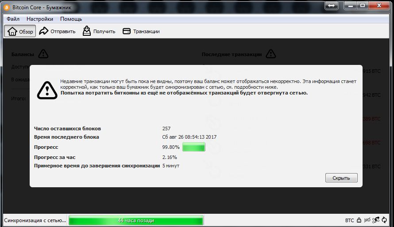The image size is (394, 227).
Task: Click the double-arrow resize button in title bar
Action: click(x=331, y=6)
